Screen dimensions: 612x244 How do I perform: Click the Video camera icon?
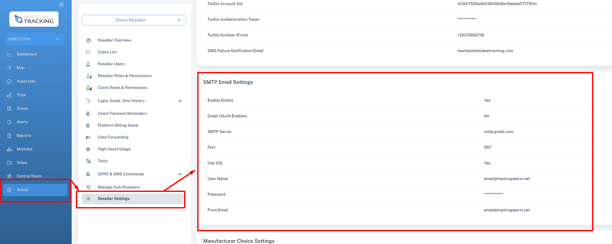[x=9, y=163]
